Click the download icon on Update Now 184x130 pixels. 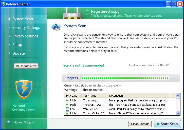(17, 66)
